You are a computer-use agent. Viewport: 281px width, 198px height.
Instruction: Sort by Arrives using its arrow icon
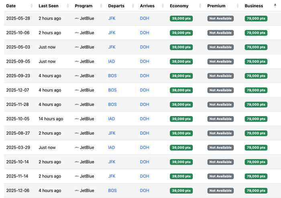point(163,6)
